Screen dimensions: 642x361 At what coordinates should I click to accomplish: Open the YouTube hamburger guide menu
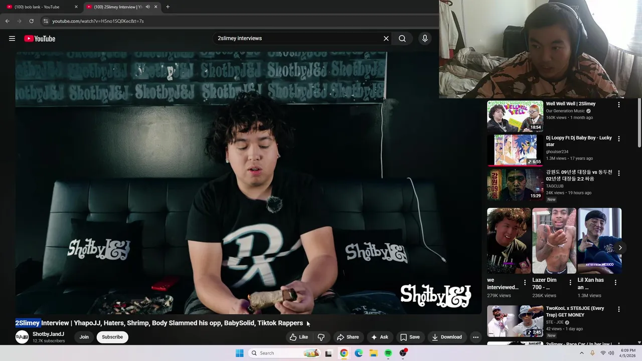pyautogui.click(x=12, y=39)
